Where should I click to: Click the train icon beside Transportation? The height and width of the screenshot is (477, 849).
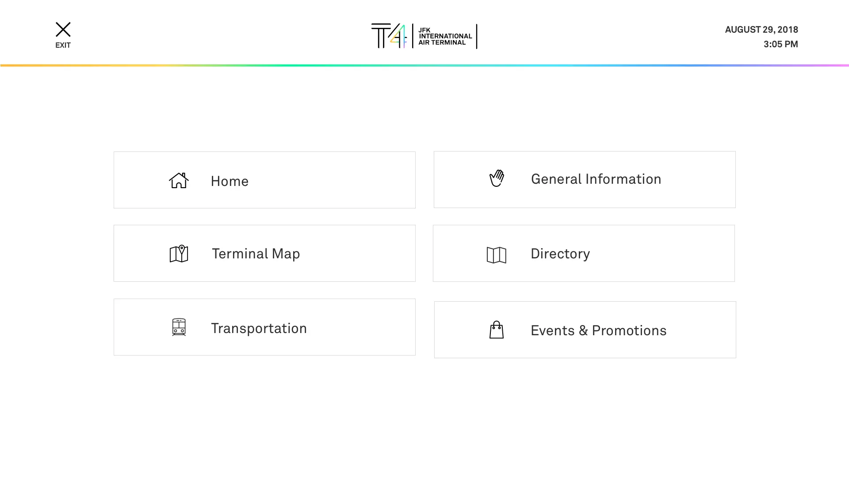click(179, 327)
